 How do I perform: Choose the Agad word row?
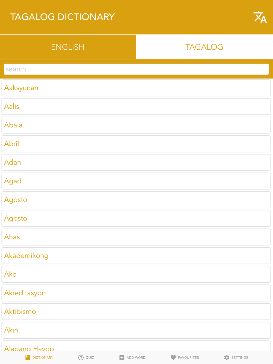tap(136, 181)
